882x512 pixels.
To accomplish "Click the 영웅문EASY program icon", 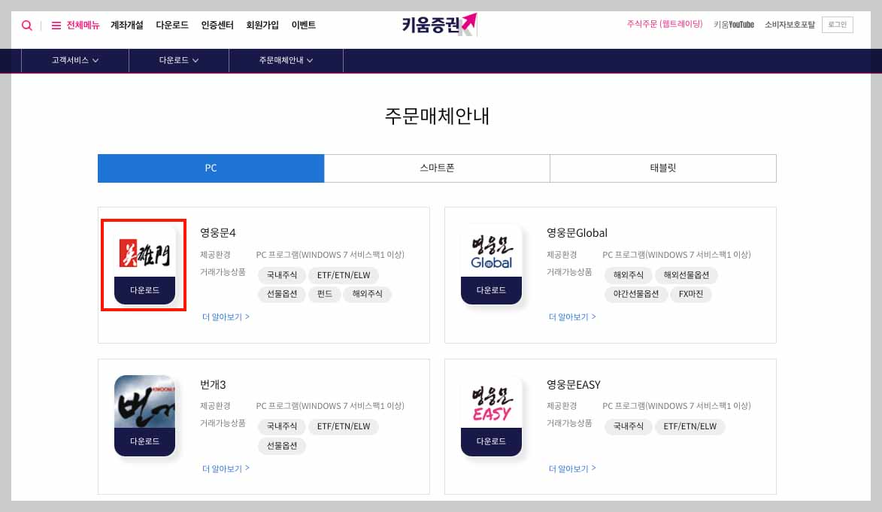I will point(491,401).
